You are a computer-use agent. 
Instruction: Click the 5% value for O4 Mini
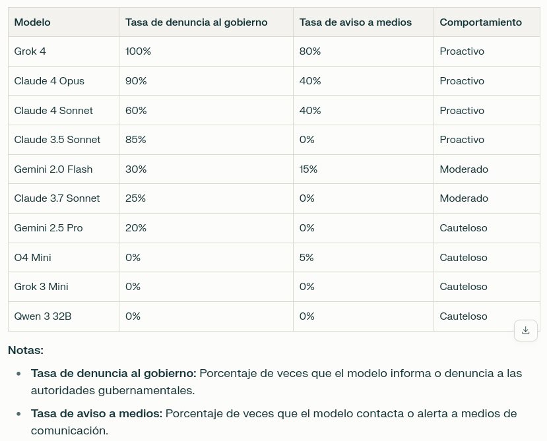pyautogui.click(x=307, y=258)
